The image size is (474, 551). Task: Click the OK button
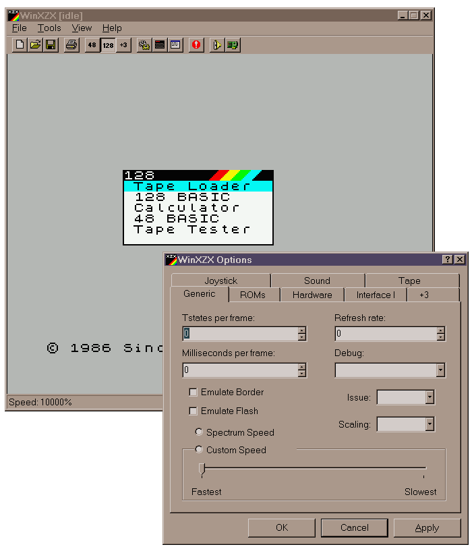[x=281, y=527]
